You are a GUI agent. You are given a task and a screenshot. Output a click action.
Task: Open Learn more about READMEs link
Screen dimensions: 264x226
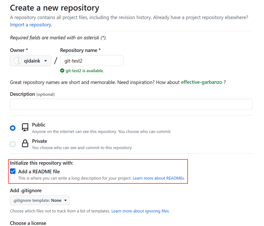coord(158,178)
